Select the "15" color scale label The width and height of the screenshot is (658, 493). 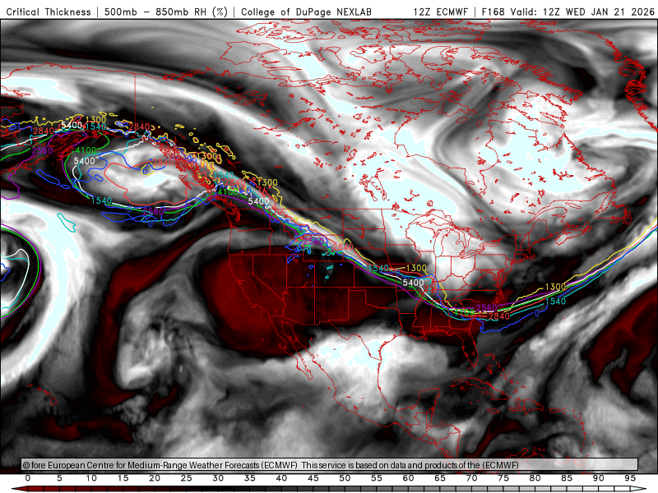click(123, 478)
